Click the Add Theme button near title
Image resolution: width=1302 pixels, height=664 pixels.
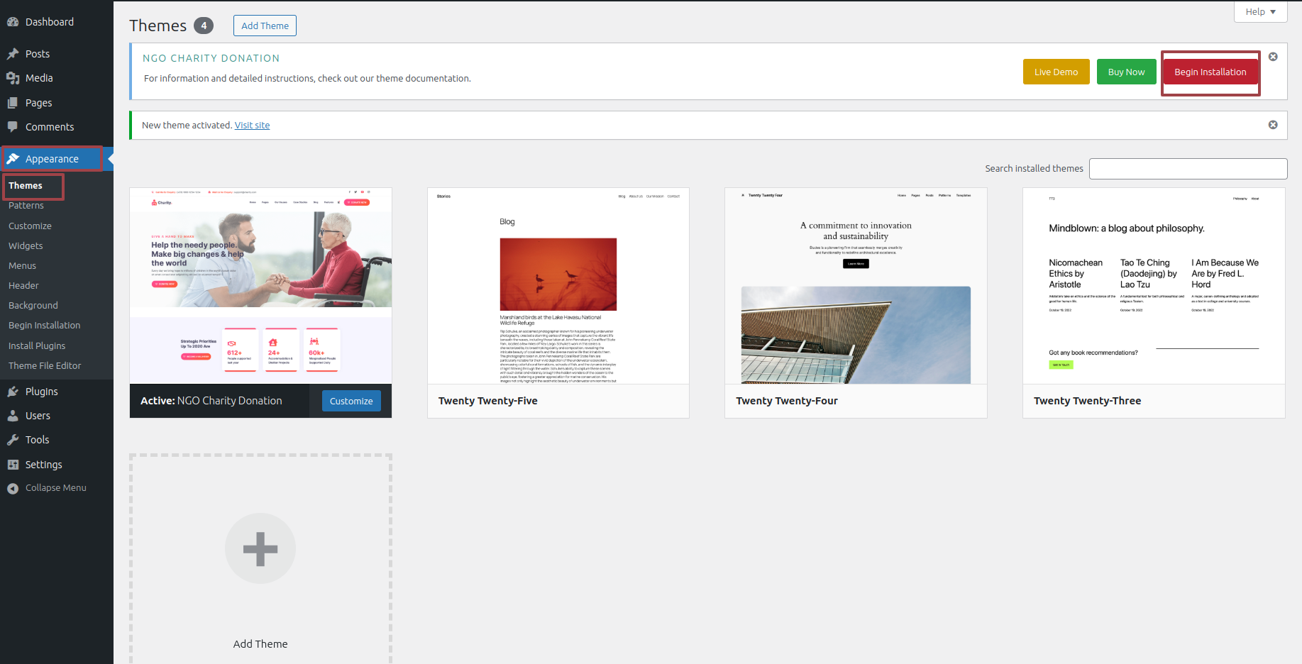click(265, 26)
